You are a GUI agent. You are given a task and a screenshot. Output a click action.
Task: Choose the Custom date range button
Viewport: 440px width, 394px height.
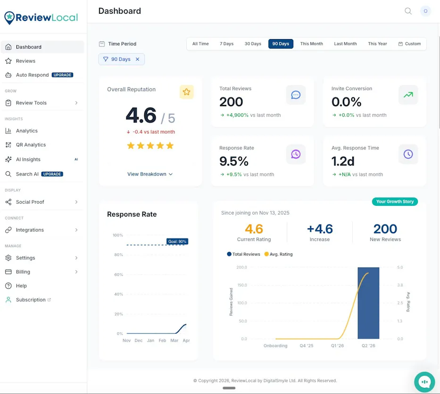tap(409, 44)
